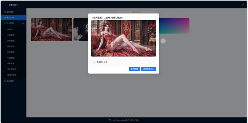Select the first gallery thumbnail behind dialog

tap(52, 30)
